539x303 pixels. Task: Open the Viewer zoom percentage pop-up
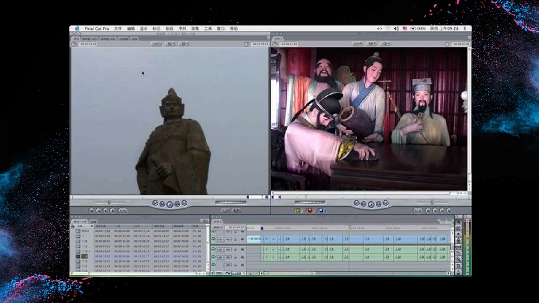157,44
